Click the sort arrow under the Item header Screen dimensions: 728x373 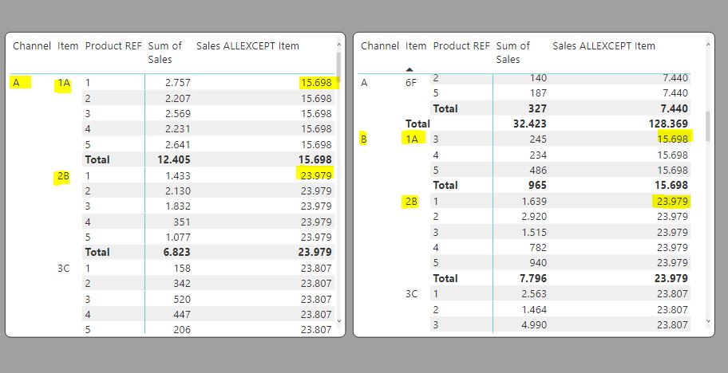(x=409, y=69)
